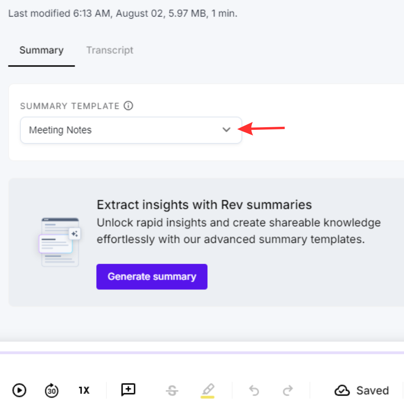Open the Summary Template info tooltip
Image resolution: width=404 pixels, height=404 pixels.
[128, 106]
